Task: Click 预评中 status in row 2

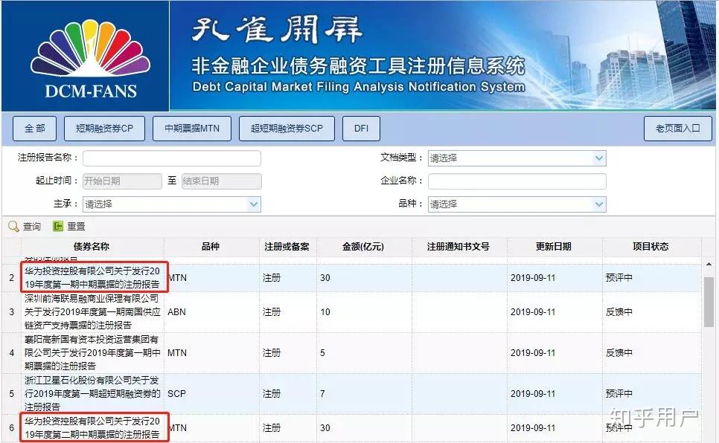Action: 619,278
